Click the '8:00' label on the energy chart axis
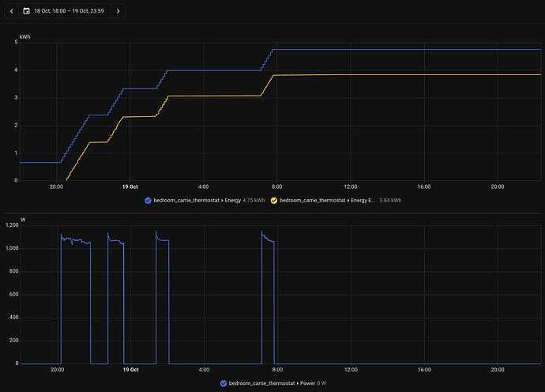The width and height of the screenshot is (545, 392). tap(276, 187)
